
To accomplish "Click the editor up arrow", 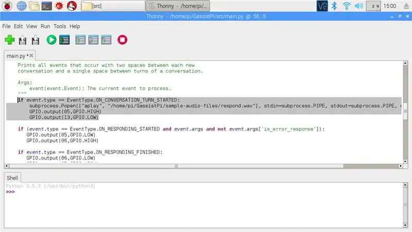I will click(x=405, y=63).
